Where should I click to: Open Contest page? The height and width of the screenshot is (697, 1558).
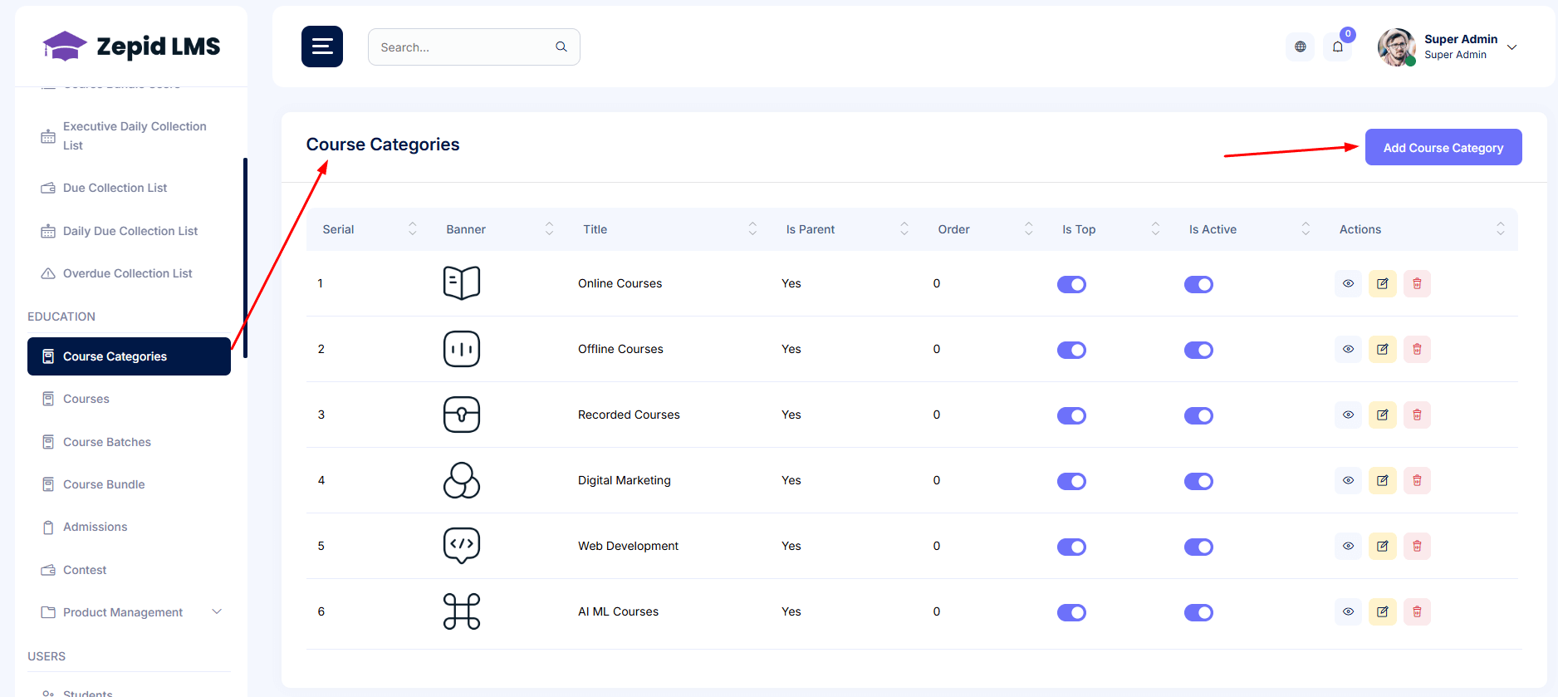pyautogui.click(x=129, y=570)
